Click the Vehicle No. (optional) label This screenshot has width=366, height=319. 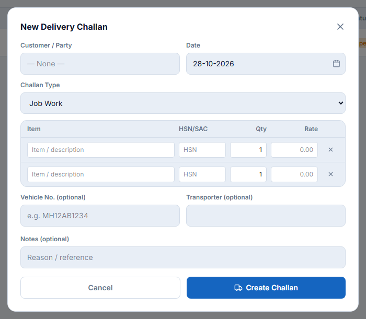pyautogui.click(x=53, y=197)
